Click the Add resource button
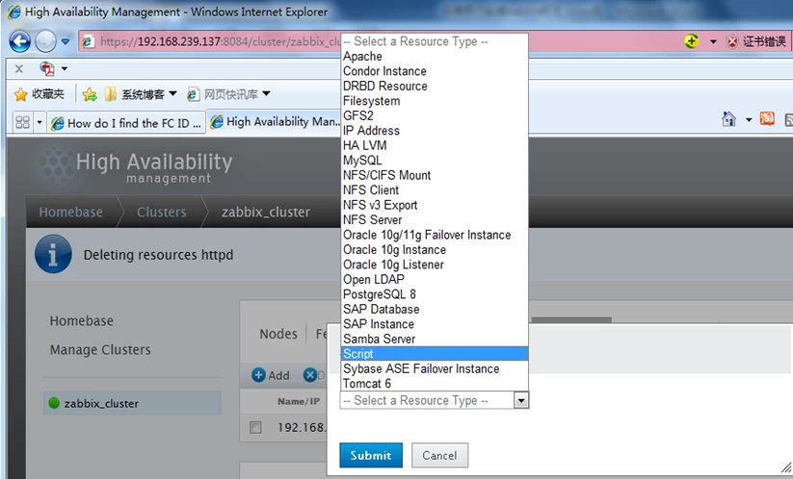Image resolution: width=793 pixels, height=479 pixels. coord(271,375)
